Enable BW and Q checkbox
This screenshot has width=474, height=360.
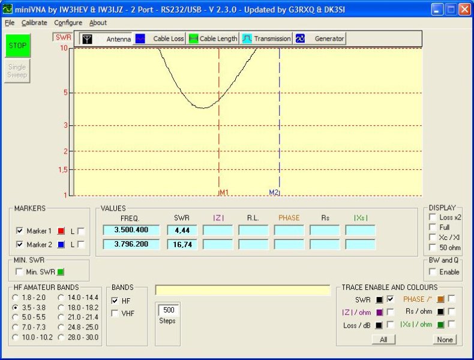point(433,272)
